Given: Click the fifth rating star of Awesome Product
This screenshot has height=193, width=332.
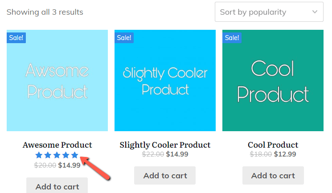Looking at the screenshot, I should tap(74, 155).
